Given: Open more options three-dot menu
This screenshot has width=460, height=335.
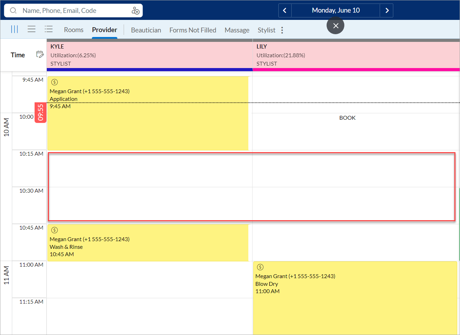Looking at the screenshot, I should 282,30.
